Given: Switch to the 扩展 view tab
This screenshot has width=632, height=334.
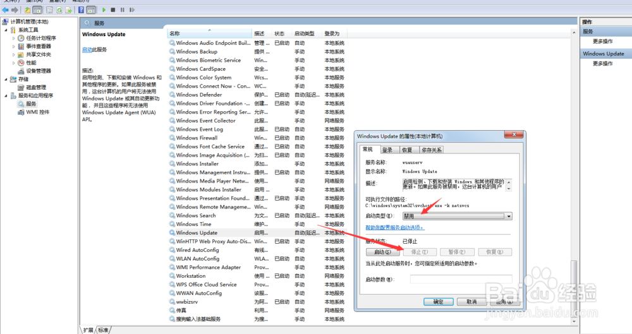Looking at the screenshot, I should coord(88,330).
